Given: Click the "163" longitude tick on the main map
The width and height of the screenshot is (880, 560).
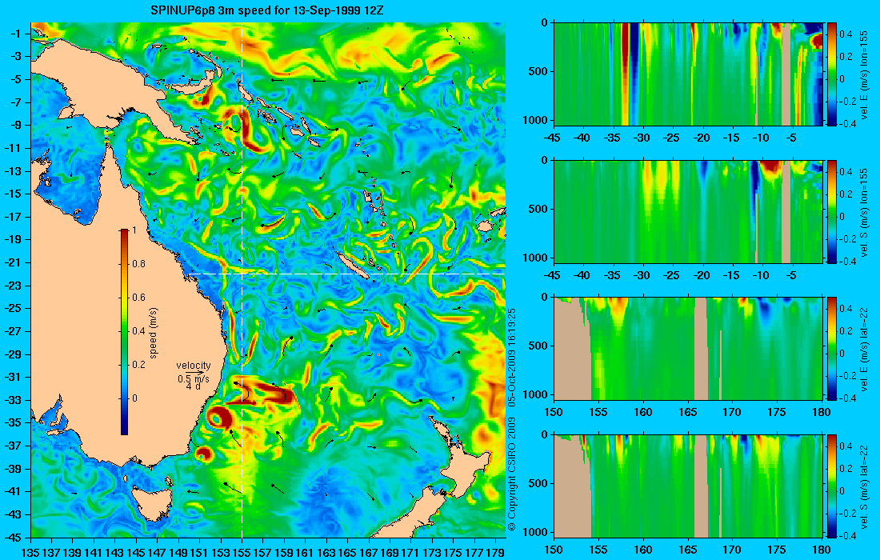Looking at the screenshot, I should click(x=326, y=553).
